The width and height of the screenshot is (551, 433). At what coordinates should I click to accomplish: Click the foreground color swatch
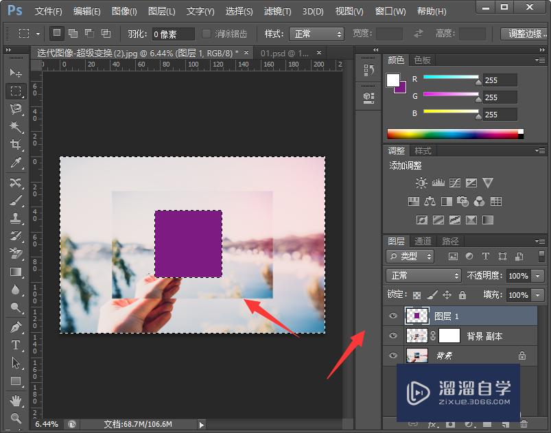[x=392, y=80]
